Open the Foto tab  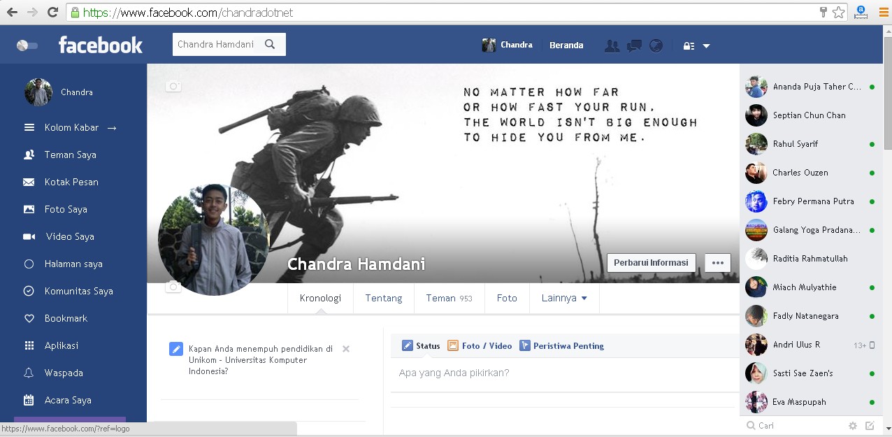[506, 298]
